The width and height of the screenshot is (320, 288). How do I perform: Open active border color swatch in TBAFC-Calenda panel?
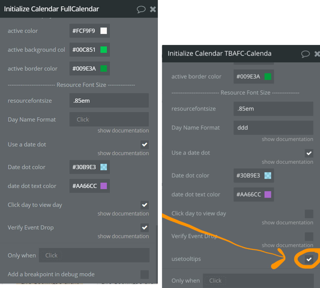click(268, 77)
